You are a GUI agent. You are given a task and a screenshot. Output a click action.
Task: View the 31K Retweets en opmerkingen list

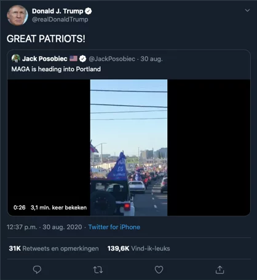pyautogui.click(x=53, y=249)
